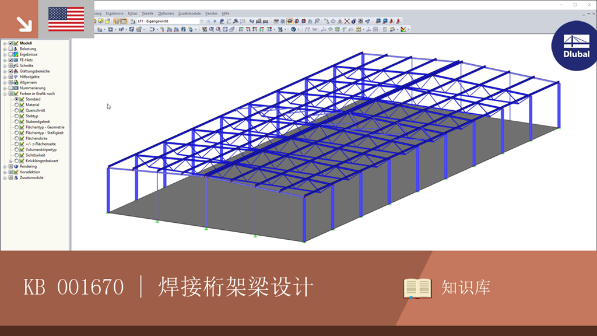Viewport: 597px width, 336px height.
Task: Uncheck the Modell checkbox
Action: 10,43
